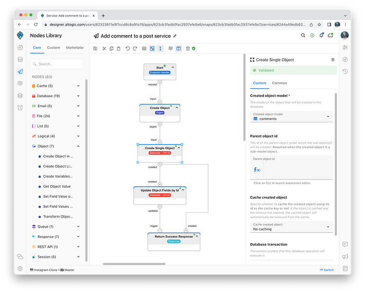365x293 pixels.
Task: Expand the List (5) category
Action: [56, 126]
